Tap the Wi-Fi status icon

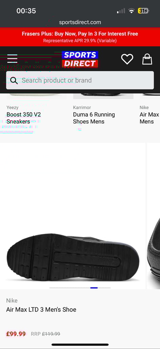tap(132, 11)
